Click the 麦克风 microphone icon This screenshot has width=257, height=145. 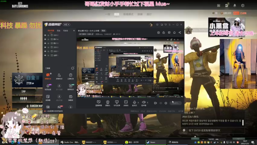(x=134, y=102)
